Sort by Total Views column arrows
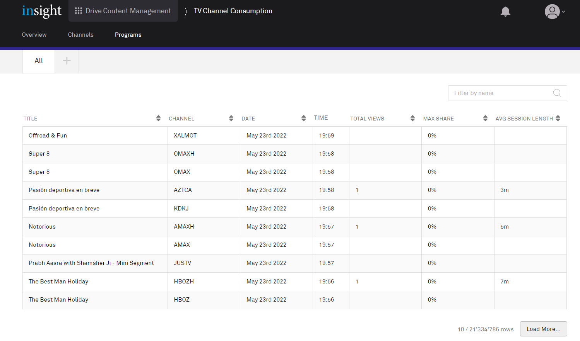This screenshot has height=341, width=580. click(x=412, y=119)
